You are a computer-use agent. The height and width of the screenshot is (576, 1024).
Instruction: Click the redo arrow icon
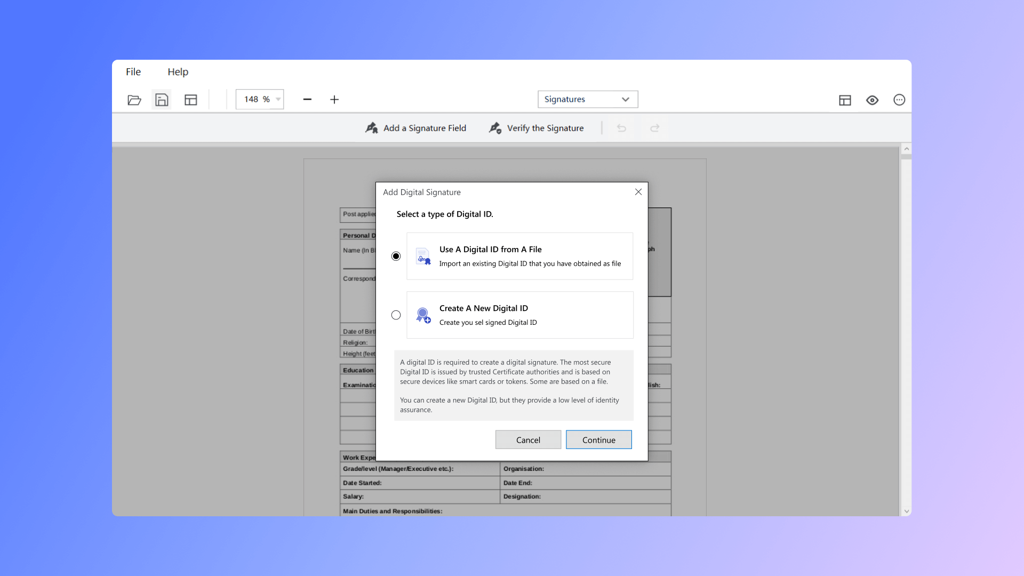(x=654, y=128)
